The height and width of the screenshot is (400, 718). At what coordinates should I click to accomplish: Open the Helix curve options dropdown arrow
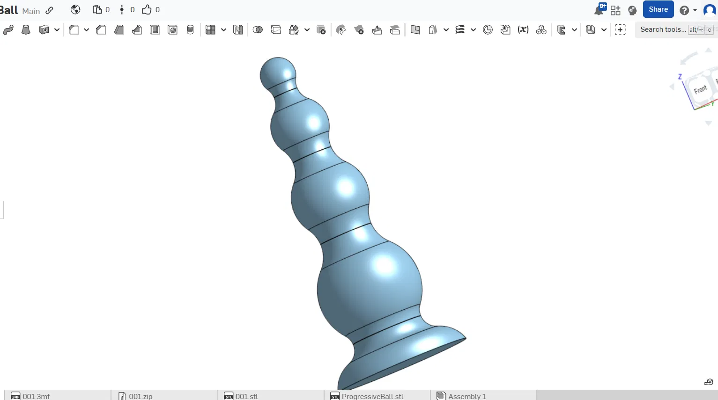click(473, 30)
